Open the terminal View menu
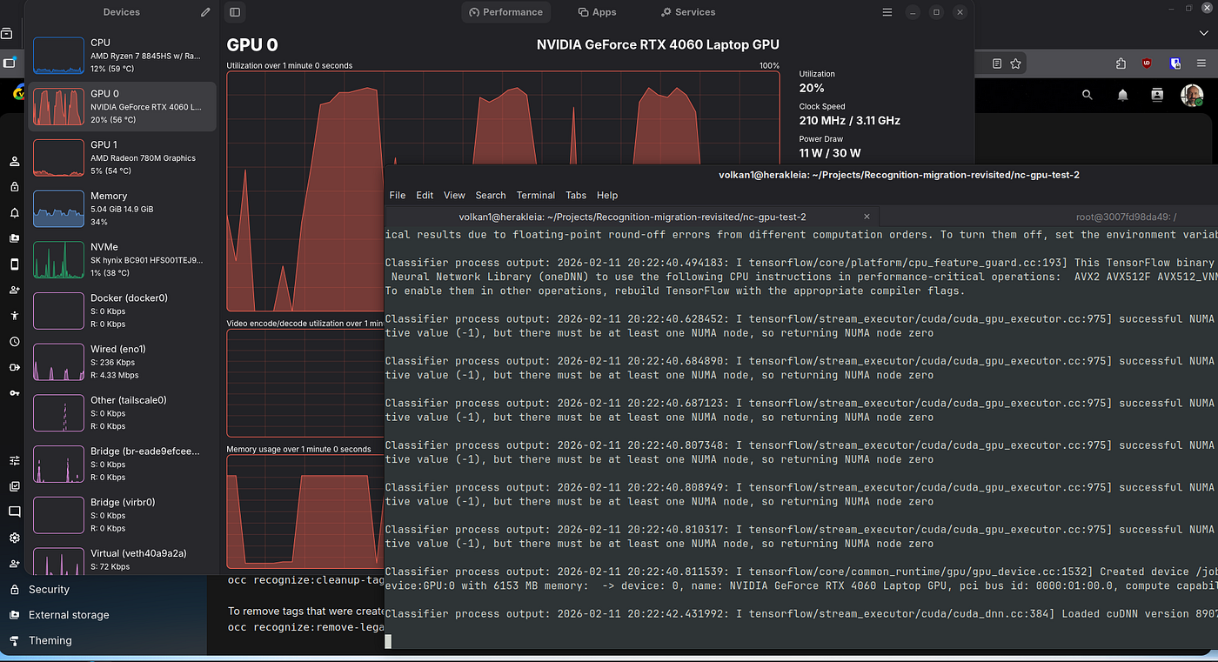1218x662 pixels. pyautogui.click(x=454, y=195)
